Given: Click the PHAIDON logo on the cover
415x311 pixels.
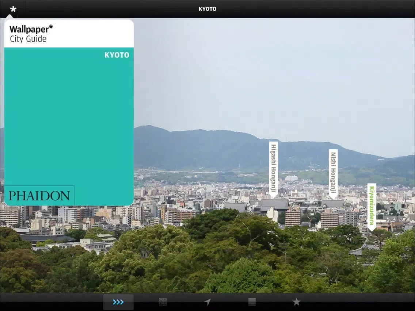Looking at the screenshot, I should click(x=39, y=196).
